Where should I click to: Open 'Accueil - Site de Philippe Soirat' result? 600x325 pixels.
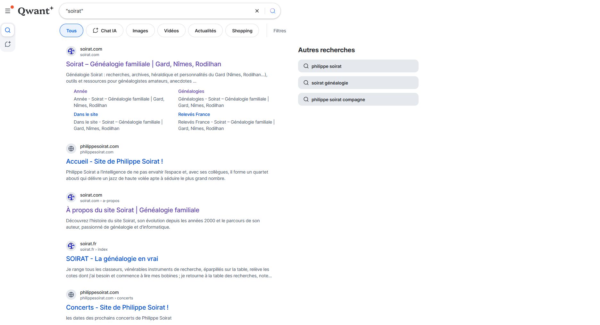point(114,161)
